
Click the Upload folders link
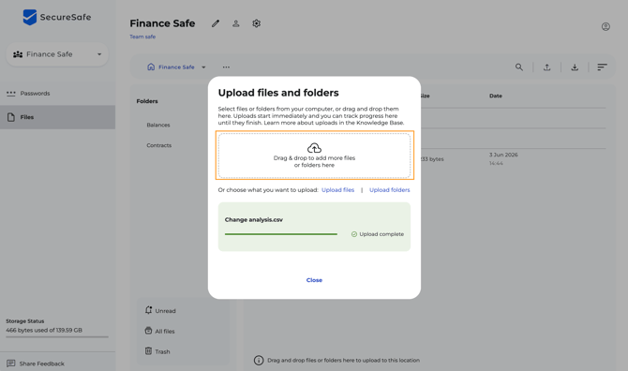(x=389, y=190)
